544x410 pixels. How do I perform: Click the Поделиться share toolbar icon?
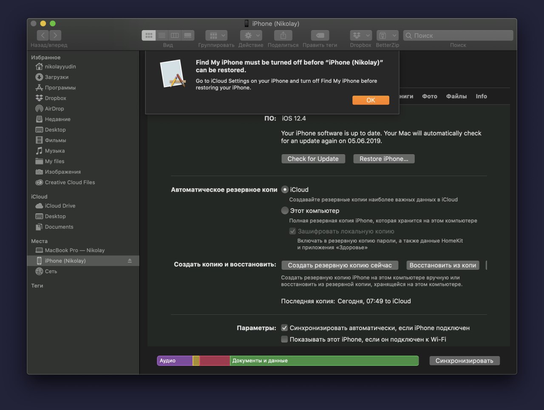(283, 35)
